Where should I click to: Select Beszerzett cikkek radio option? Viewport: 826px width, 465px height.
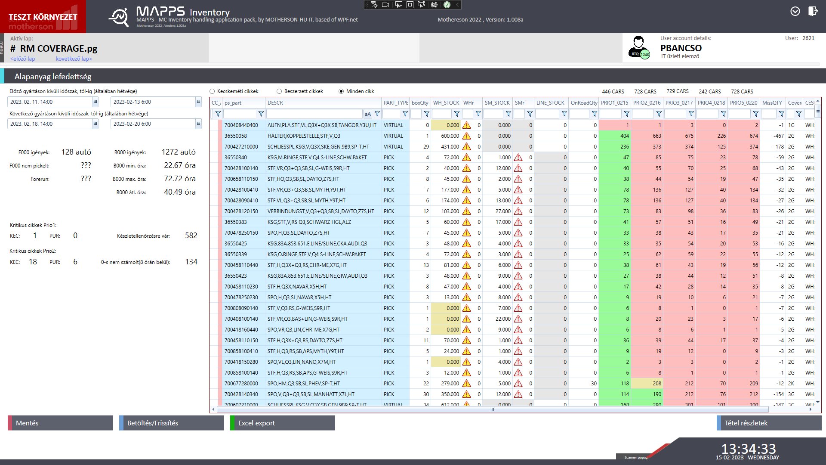[x=279, y=91]
